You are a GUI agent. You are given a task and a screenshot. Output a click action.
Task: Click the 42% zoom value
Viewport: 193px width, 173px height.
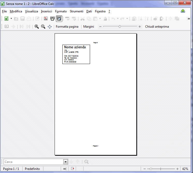pos(185,169)
